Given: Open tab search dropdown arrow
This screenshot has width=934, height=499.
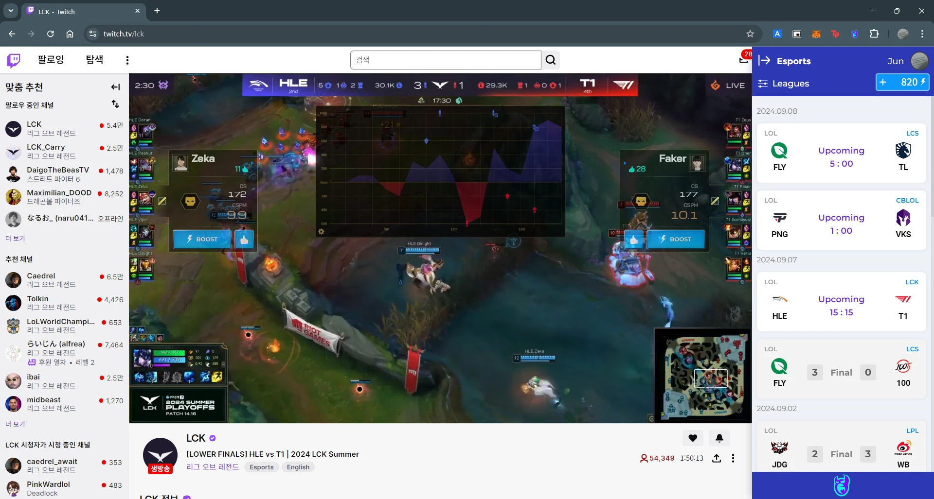Looking at the screenshot, I should point(10,11).
